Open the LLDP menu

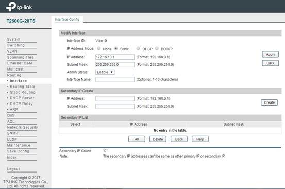coord(12,139)
